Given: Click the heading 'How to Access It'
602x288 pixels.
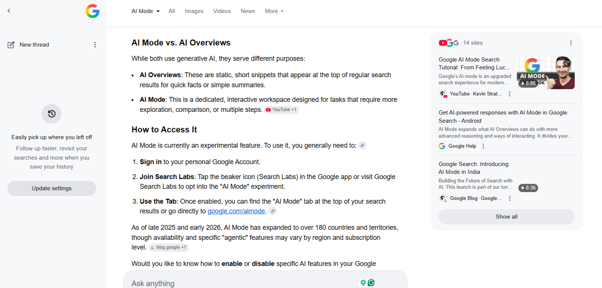Looking at the screenshot, I should pyautogui.click(x=164, y=130).
